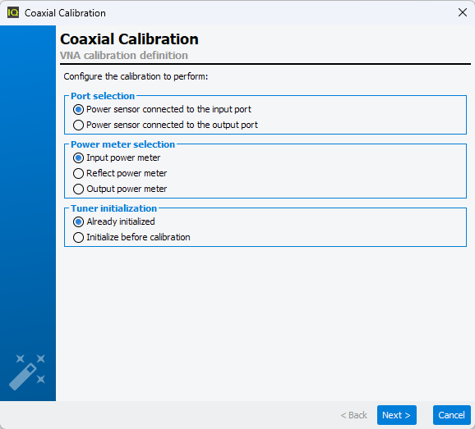Select power sensor connected to output port
The image size is (475, 429).
(165, 125)
